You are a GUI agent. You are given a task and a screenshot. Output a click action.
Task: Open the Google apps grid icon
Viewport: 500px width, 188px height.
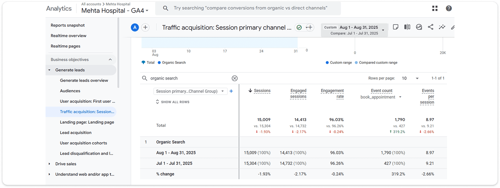(435, 9)
